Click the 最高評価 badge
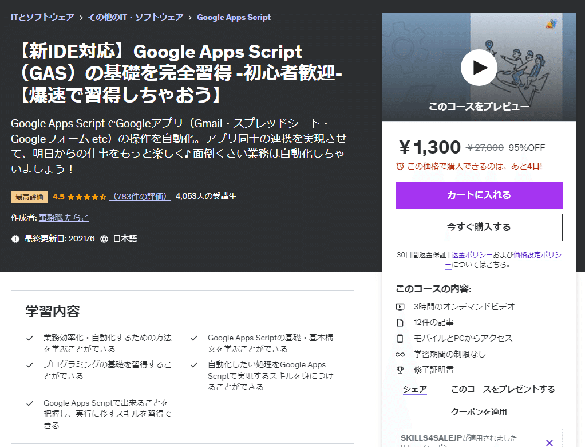 pyautogui.click(x=29, y=197)
